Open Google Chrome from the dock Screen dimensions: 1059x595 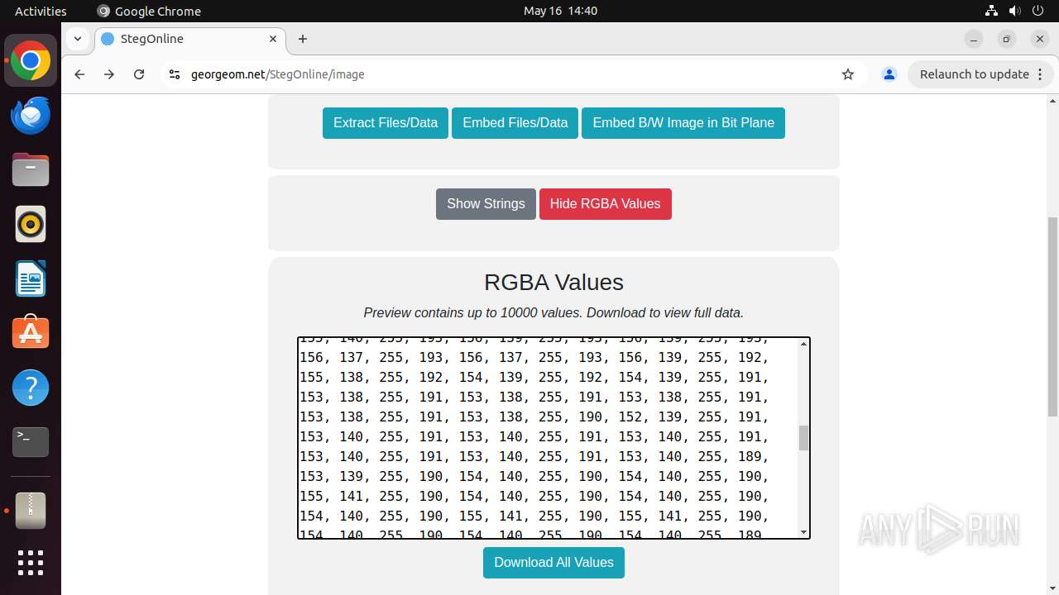point(31,61)
